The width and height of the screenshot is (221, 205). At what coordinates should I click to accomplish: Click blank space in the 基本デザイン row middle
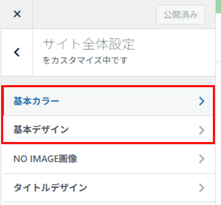130,130
